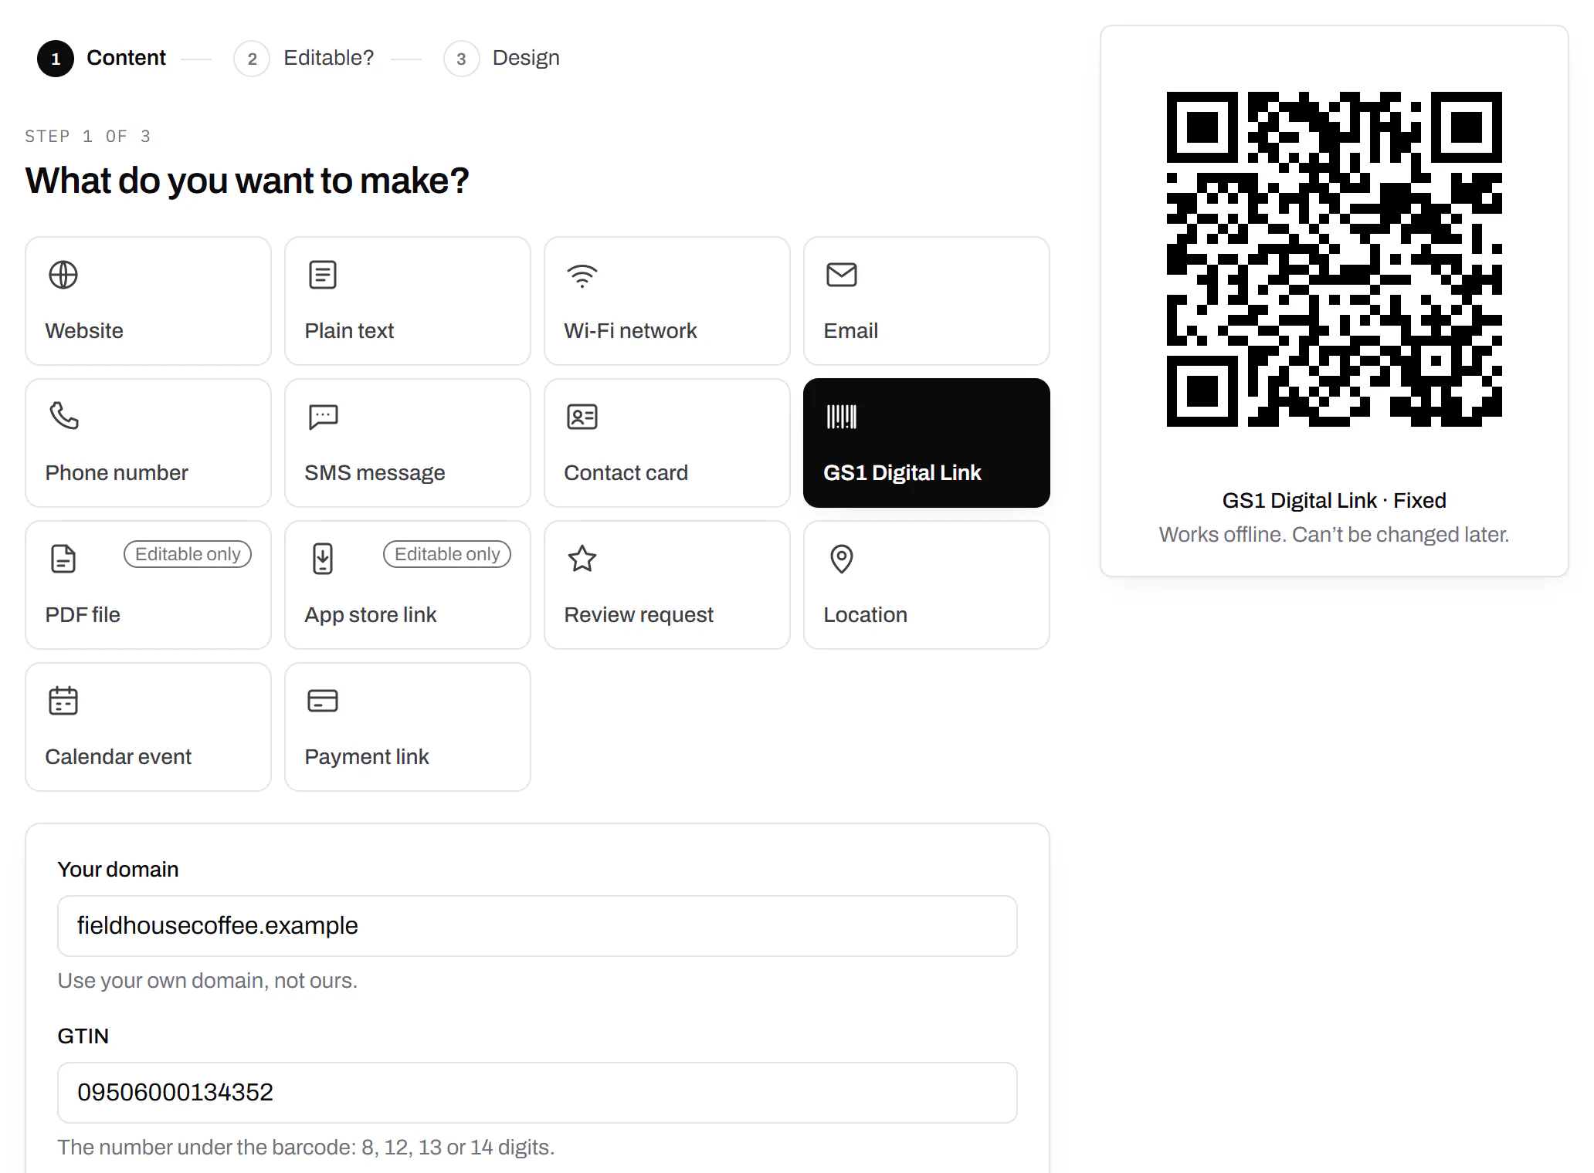Click the Calendar event icon

tap(63, 701)
